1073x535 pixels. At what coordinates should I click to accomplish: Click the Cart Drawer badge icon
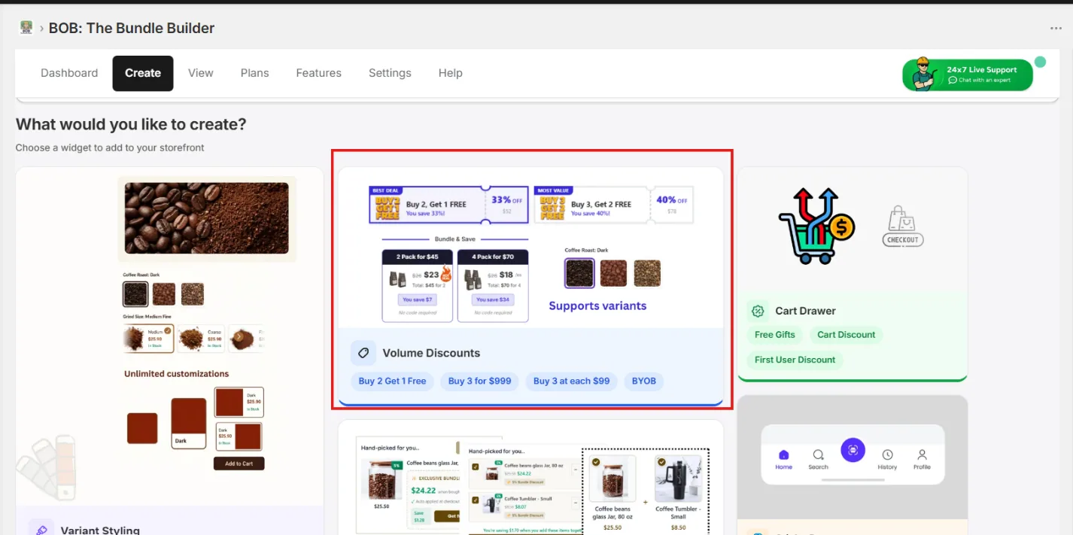click(x=758, y=311)
